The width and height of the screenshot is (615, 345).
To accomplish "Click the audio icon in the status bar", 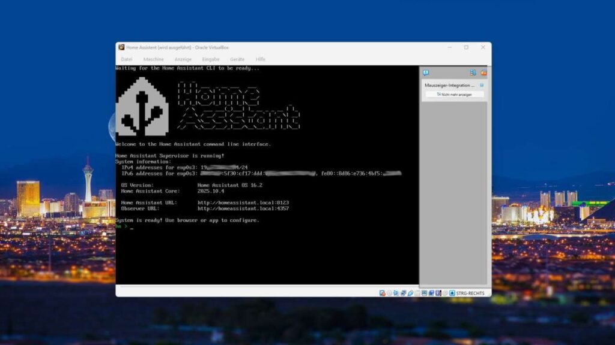I will [x=396, y=293].
